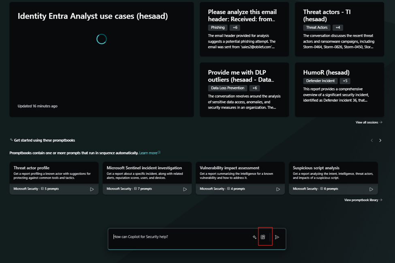The width and height of the screenshot is (395, 263).
Task: Select the Vulnerability impact assessment promptbook title
Action: [229, 168]
